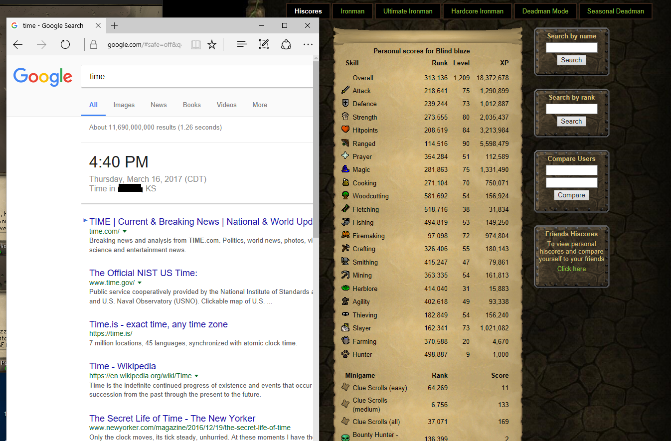The image size is (671, 441).
Task: Click the Google logo
Action: (43, 76)
